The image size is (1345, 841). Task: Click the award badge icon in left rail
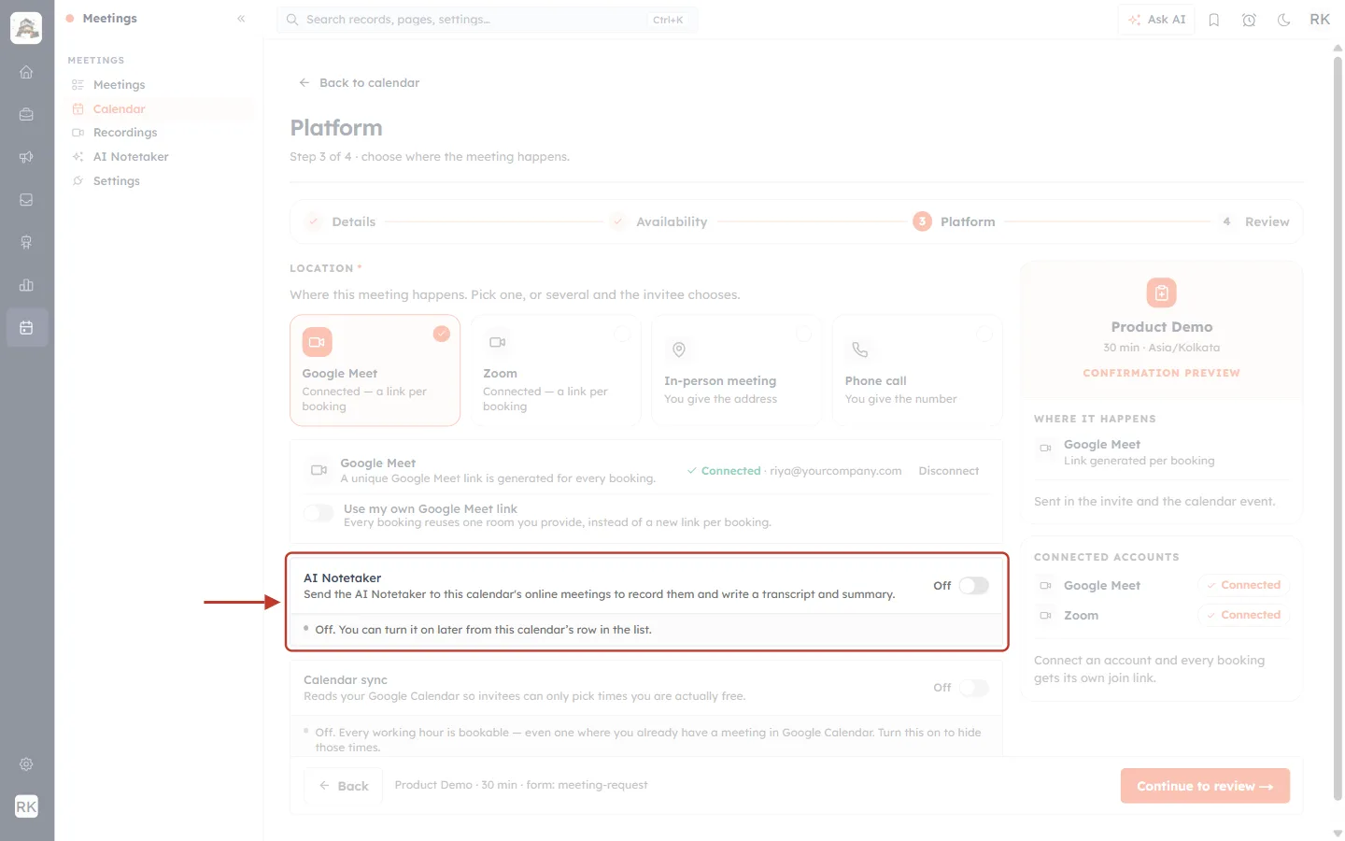pyautogui.click(x=26, y=243)
